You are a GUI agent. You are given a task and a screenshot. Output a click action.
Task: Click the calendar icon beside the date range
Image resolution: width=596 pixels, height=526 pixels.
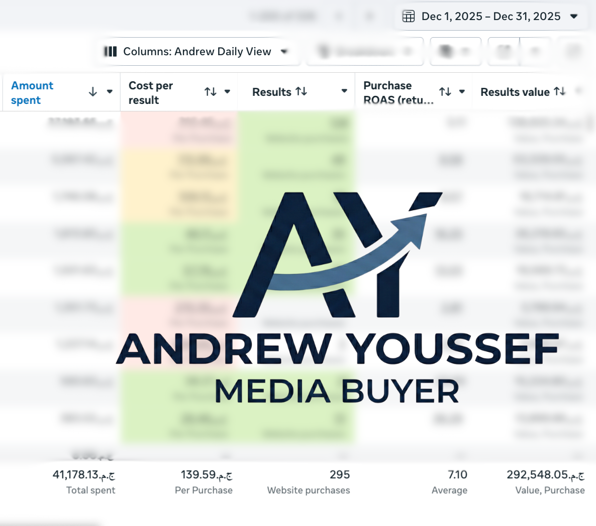pos(409,17)
